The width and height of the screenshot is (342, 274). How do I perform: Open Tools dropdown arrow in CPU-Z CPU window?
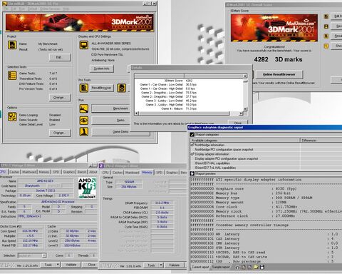(58, 265)
